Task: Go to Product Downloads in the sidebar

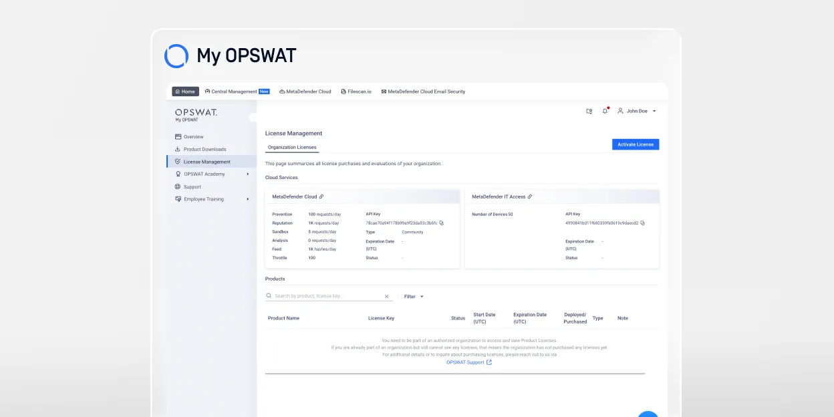Action: [204, 149]
